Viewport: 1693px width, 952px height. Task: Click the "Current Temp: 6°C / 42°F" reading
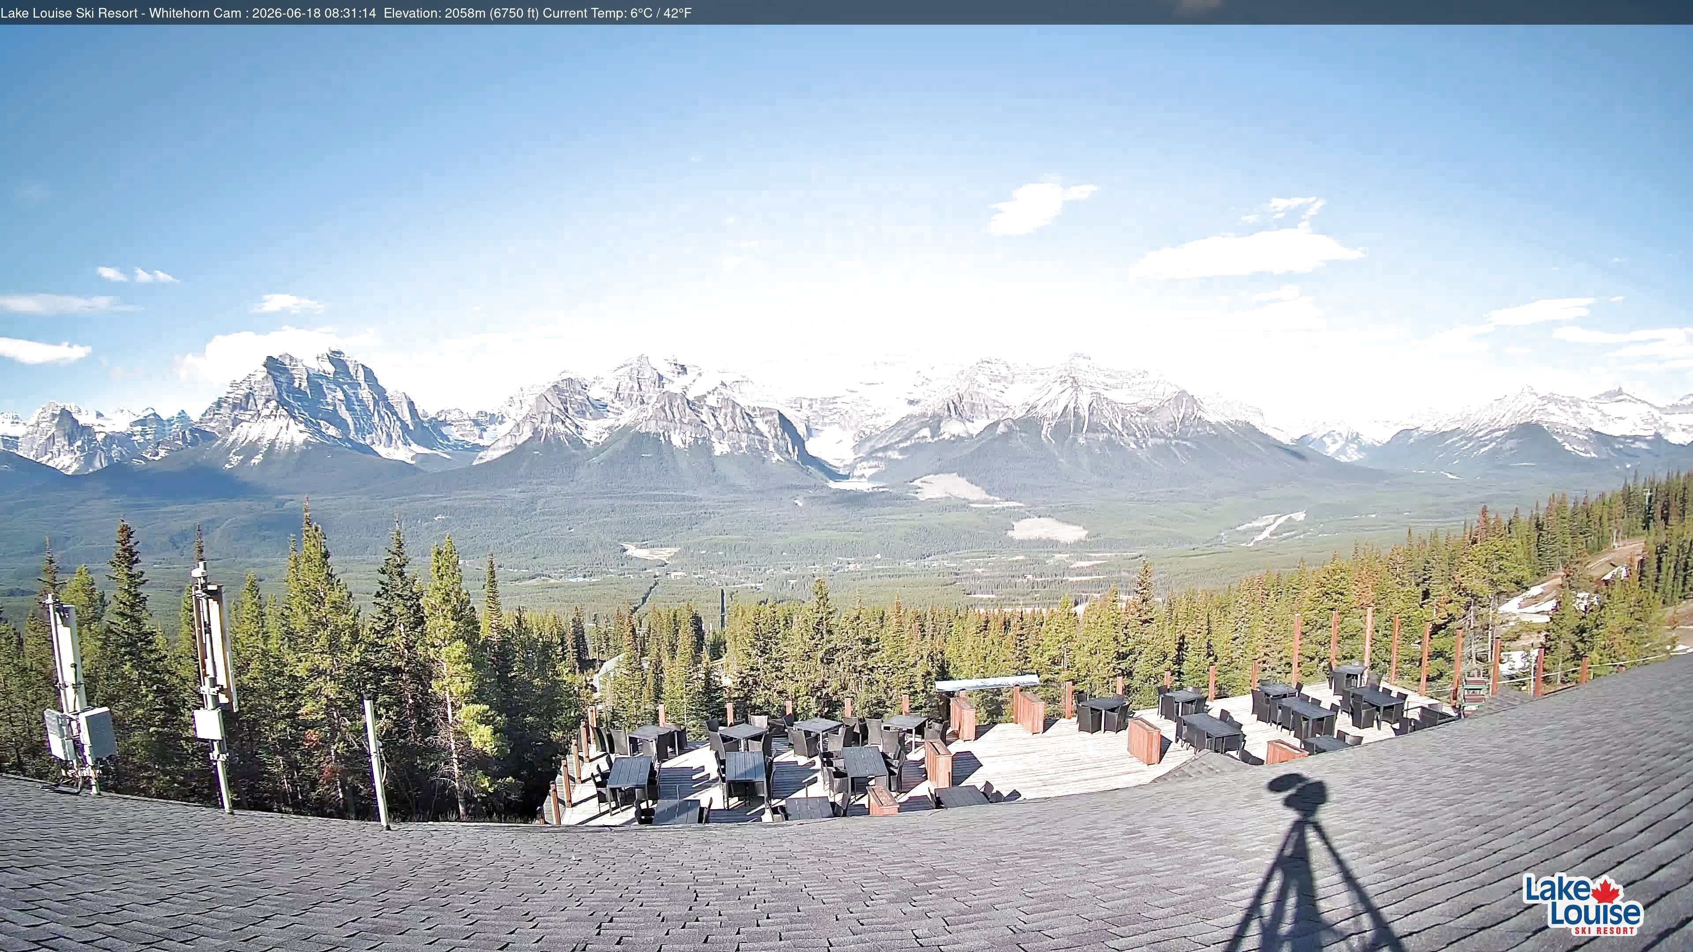pyautogui.click(x=617, y=13)
